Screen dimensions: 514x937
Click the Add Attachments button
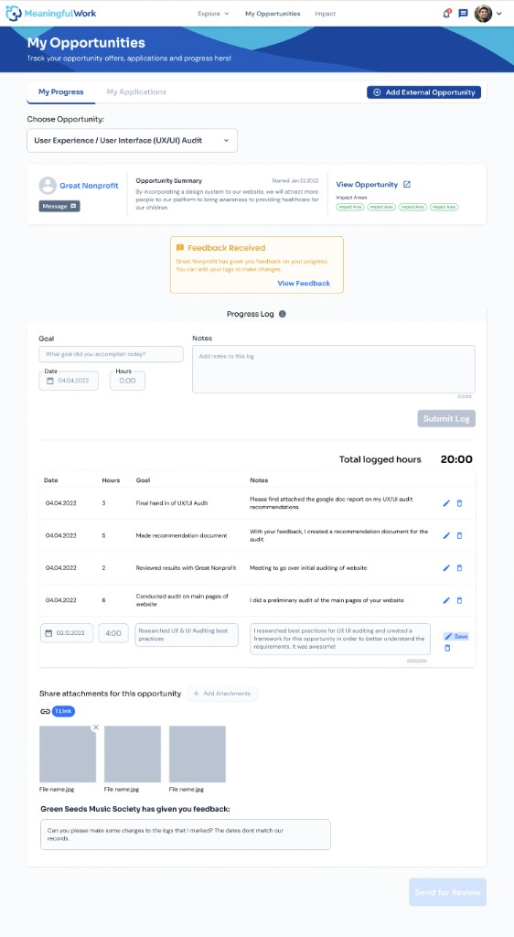coord(222,694)
